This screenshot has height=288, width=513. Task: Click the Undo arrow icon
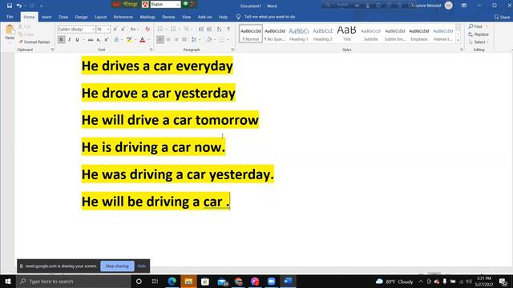coord(19,6)
